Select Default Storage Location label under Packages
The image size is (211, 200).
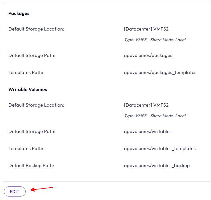click(x=36, y=29)
